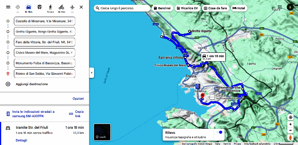This screenshot has height=145, width=298.
Task: Open Street View pegman
Action: 290,137
